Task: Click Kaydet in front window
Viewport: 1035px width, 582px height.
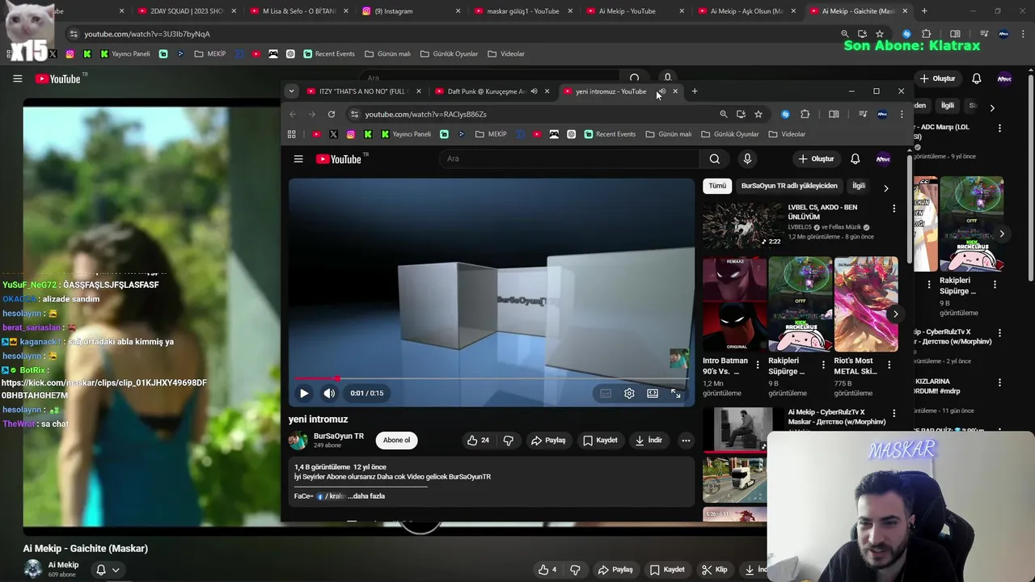Action: tap(600, 441)
